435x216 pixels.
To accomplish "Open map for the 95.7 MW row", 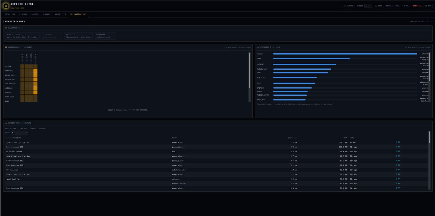I will pyautogui.click(x=398, y=156).
